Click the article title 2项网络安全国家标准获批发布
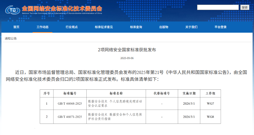Viewport: 254px width, 135px height. [x=127, y=50]
